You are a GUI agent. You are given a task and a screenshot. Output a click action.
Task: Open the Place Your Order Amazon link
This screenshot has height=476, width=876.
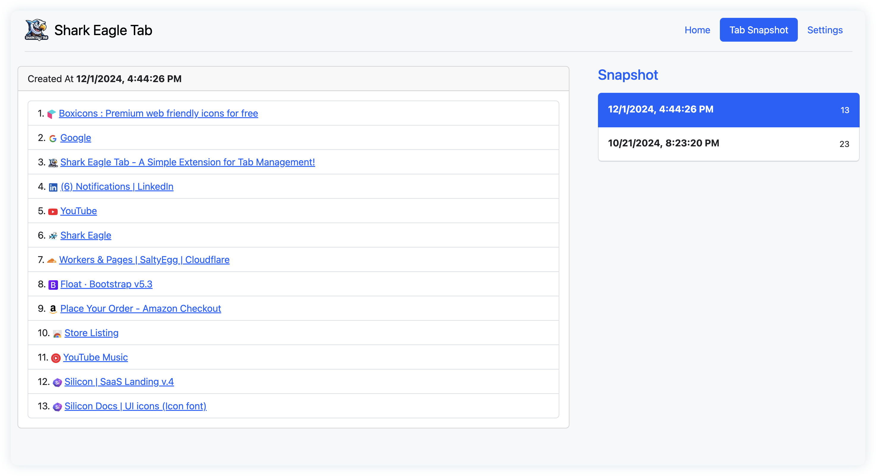140,309
